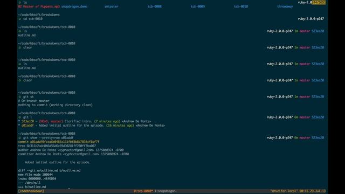This screenshot has width=345, height=194.
Task: Click the tcb-0009 directory name
Action: (x=198, y=6)
